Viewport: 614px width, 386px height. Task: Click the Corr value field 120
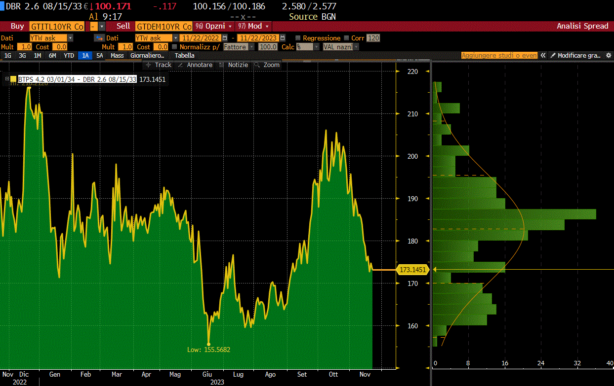pyautogui.click(x=373, y=38)
